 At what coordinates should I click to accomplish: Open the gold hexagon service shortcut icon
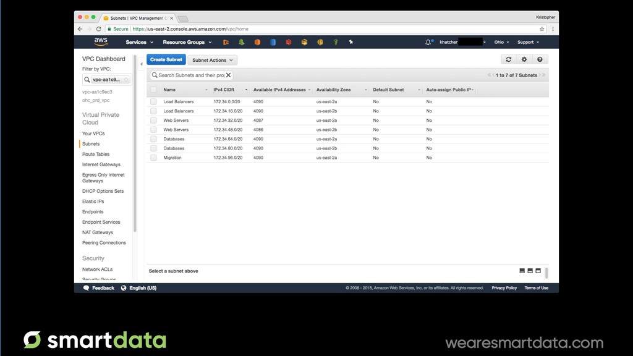pos(320,42)
